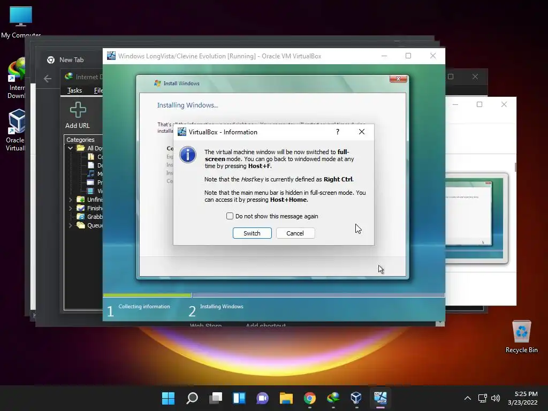Click the blue information icon in dialog

[188, 155]
